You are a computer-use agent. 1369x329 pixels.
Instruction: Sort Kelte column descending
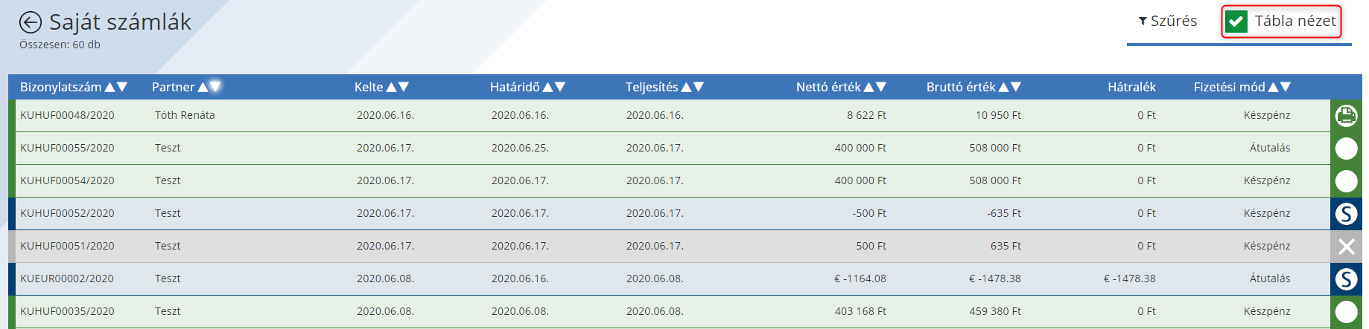[404, 87]
